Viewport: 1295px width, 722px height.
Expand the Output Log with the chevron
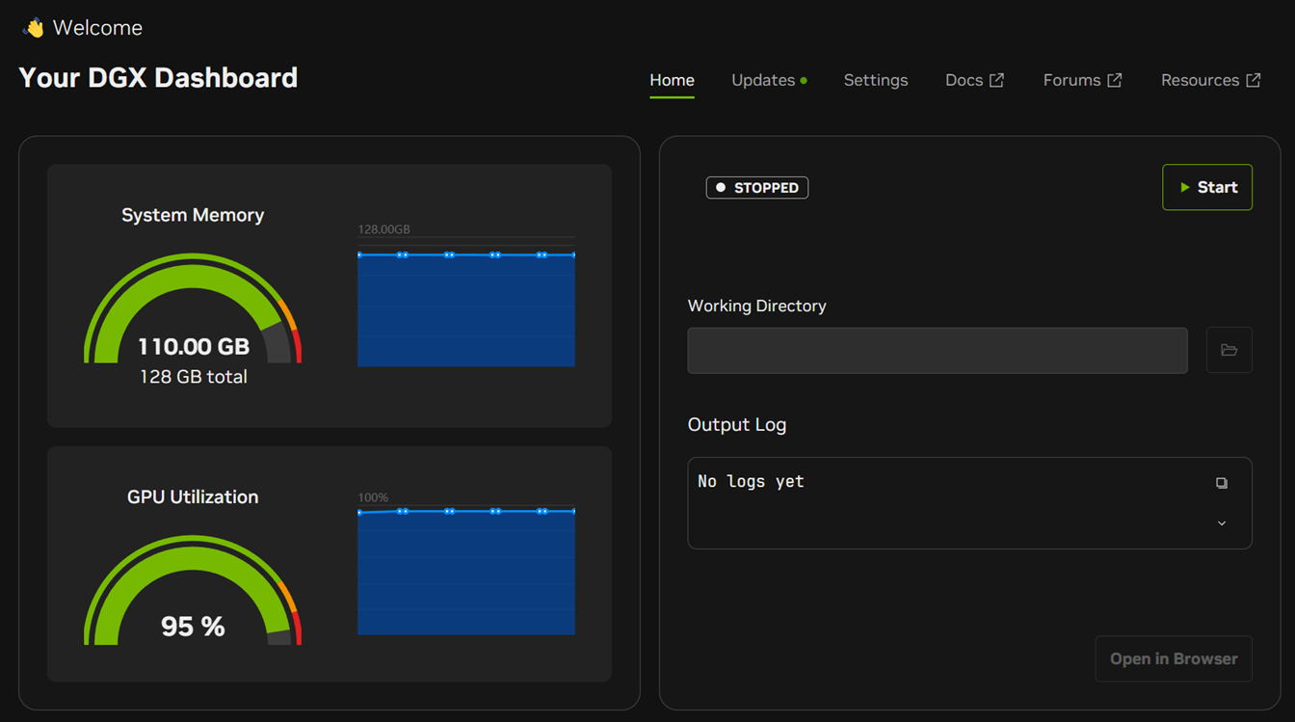[1221, 523]
